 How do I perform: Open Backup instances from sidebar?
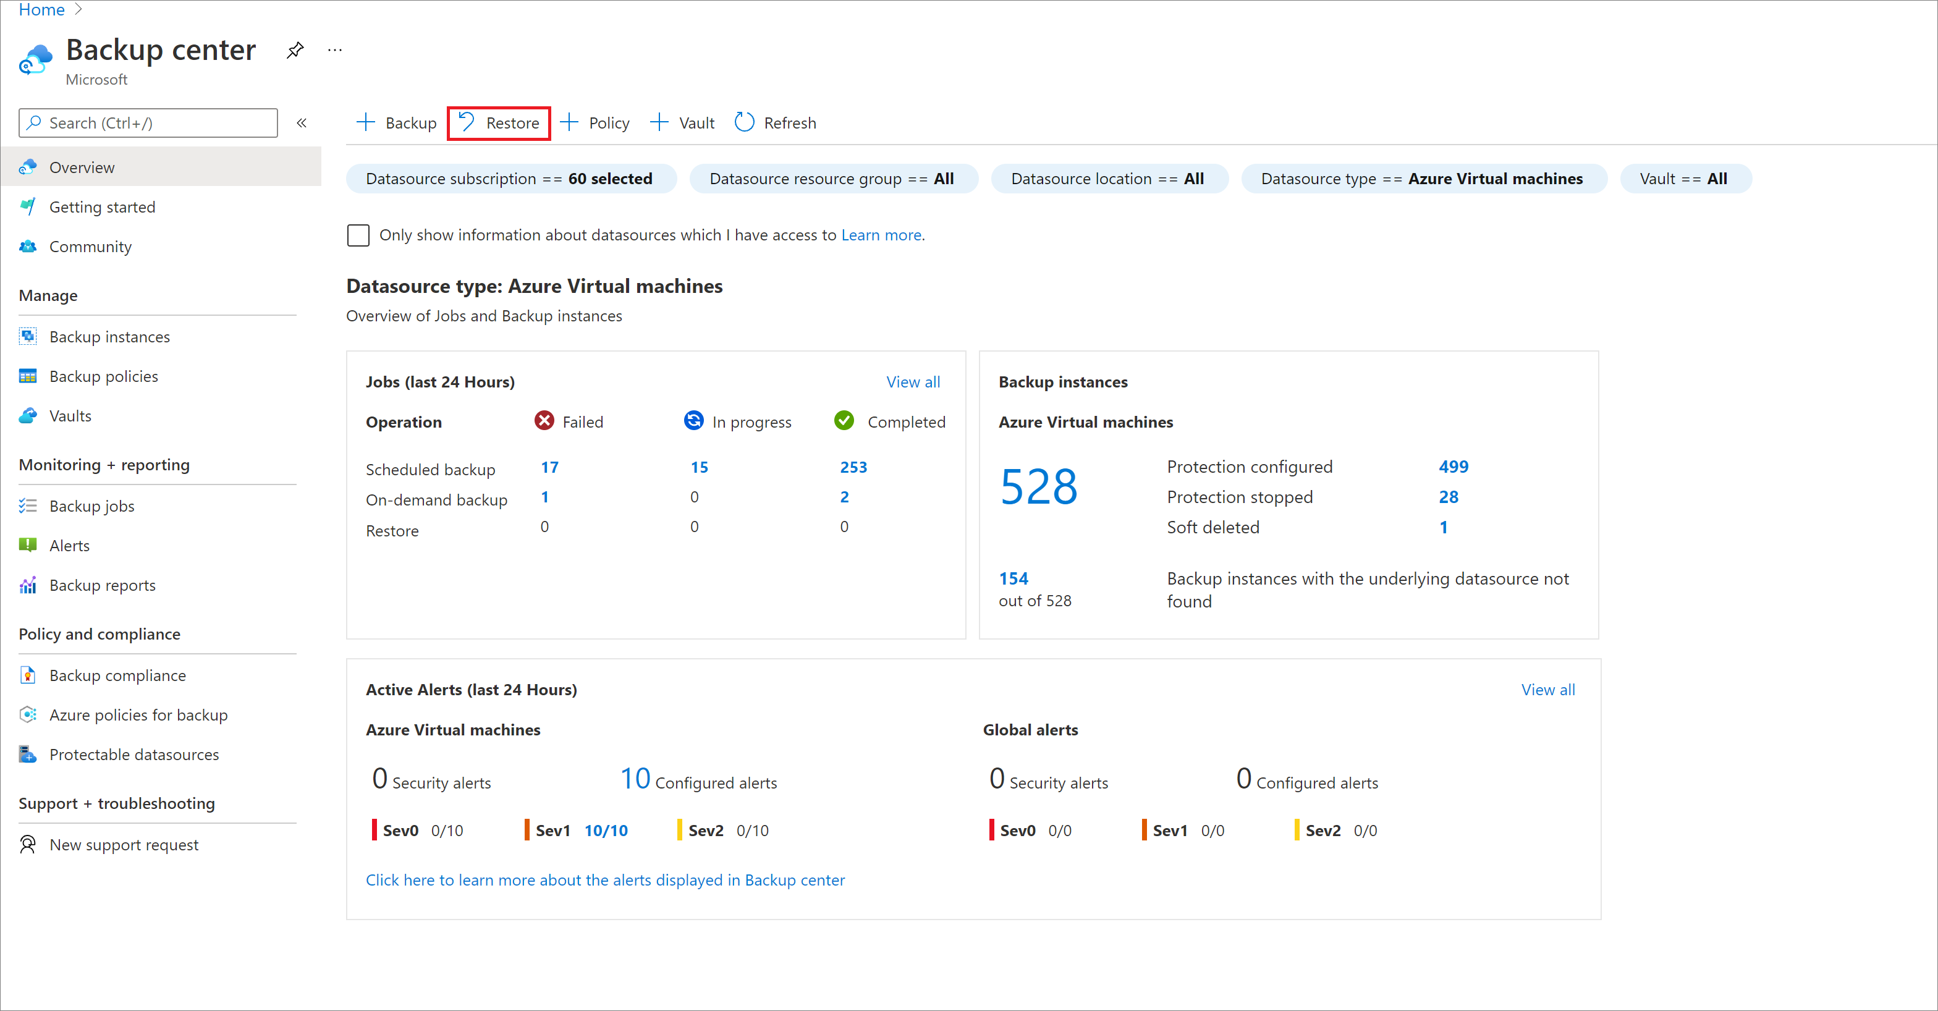(x=109, y=336)
